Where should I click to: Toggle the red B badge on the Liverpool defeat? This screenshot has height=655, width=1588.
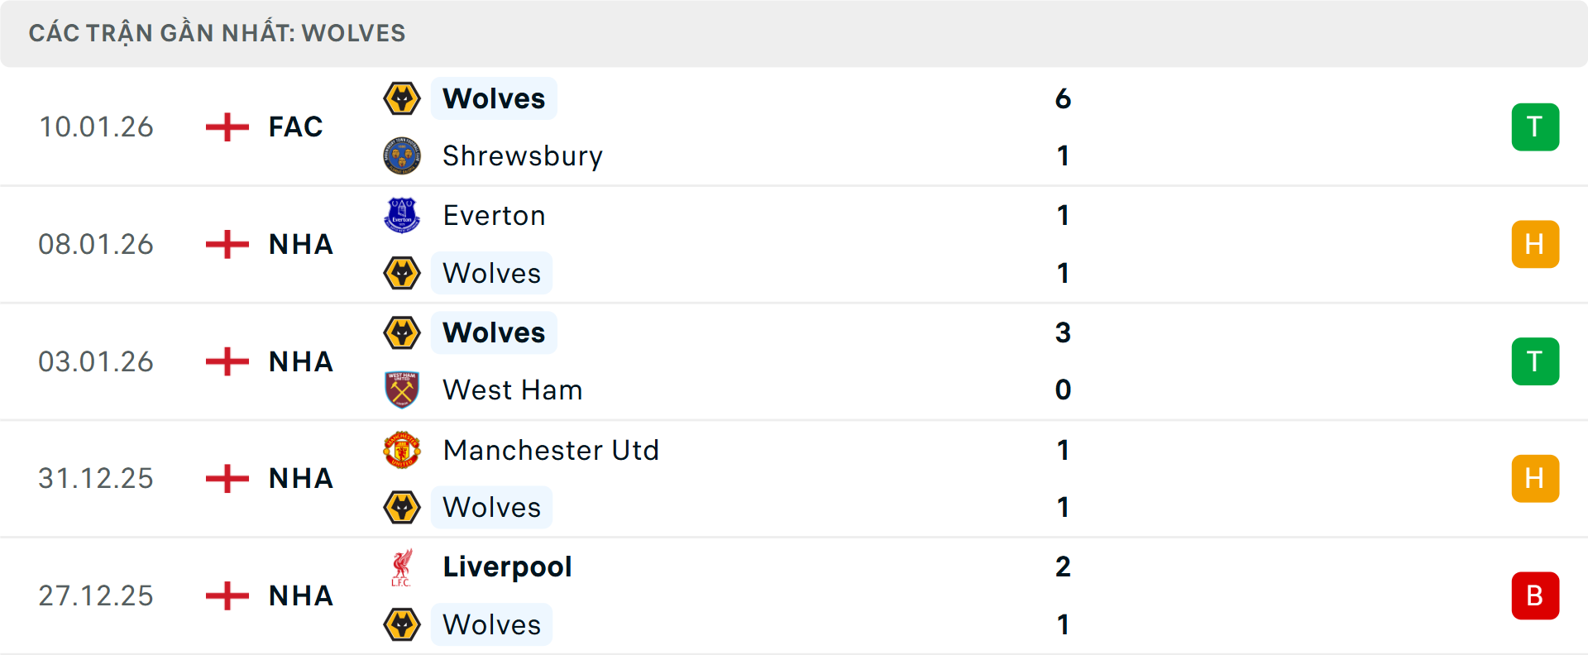coord(1535,595)
